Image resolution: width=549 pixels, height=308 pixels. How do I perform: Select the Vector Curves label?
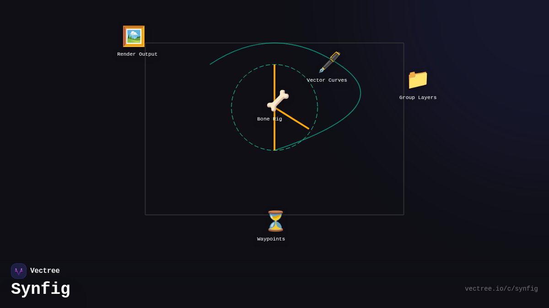tap(327, 80)
